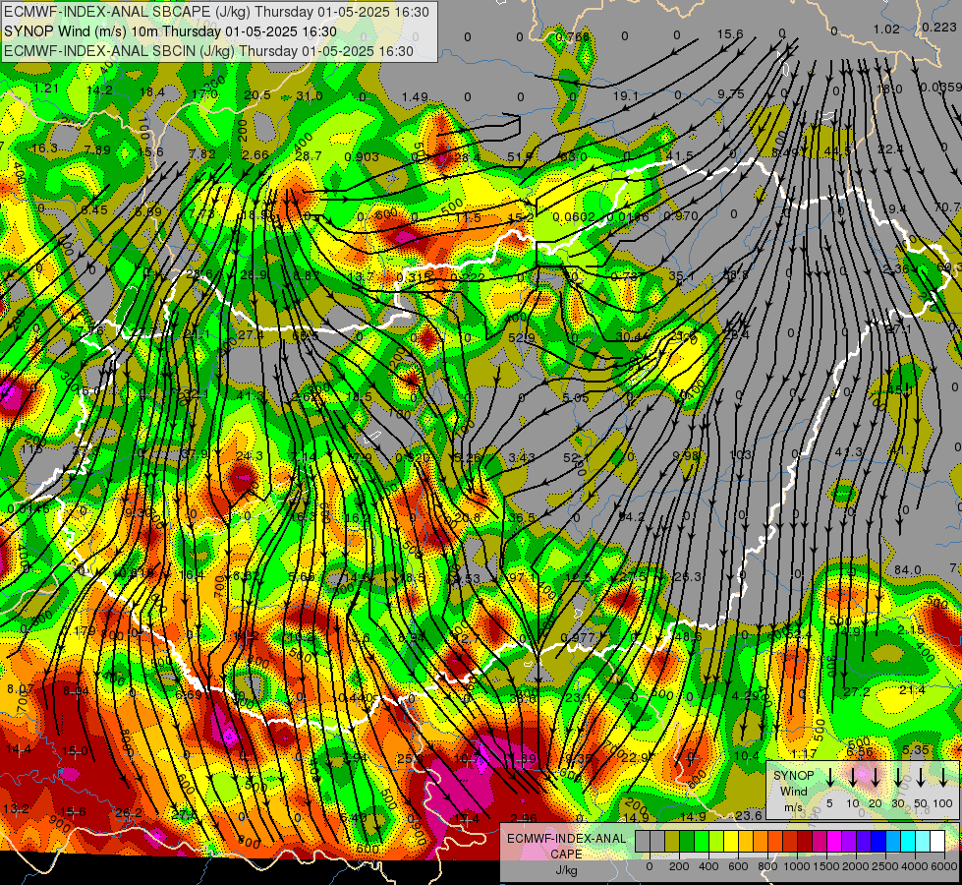The width and height of the screenshot is (962, 885).
Task: Click the map value '0.222'
Action: (x=468, y=277)
